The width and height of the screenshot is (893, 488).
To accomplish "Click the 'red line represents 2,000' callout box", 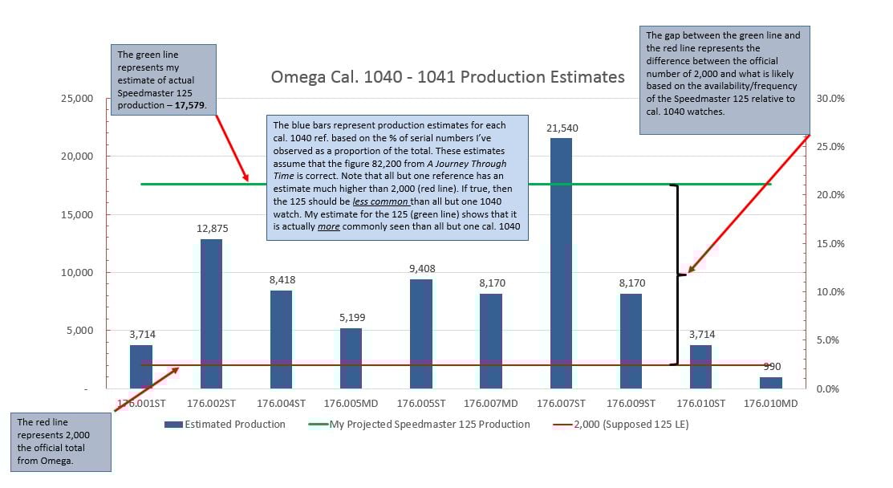I will click(61, 442).
